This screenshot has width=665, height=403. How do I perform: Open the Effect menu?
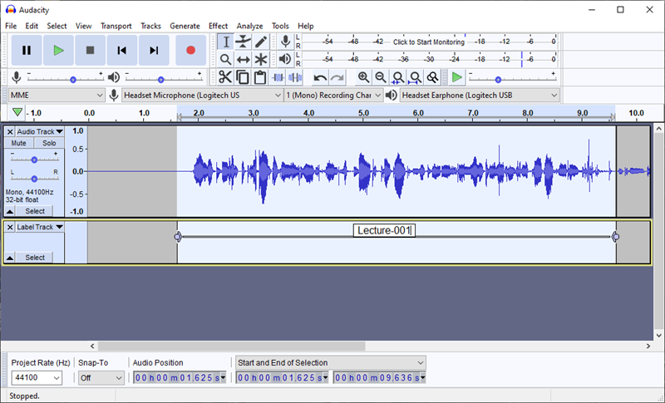218,26
